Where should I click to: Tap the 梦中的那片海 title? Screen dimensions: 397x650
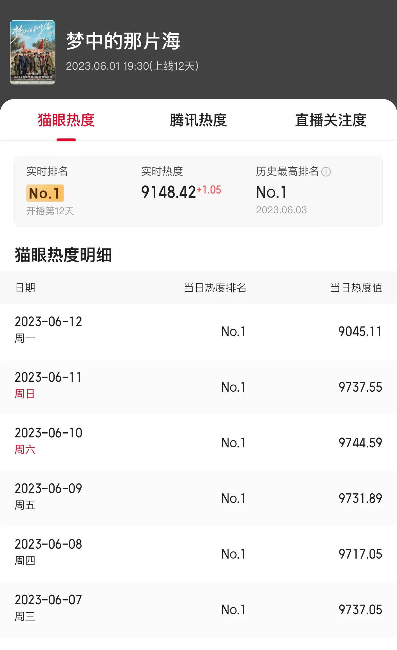click(123, 41)
